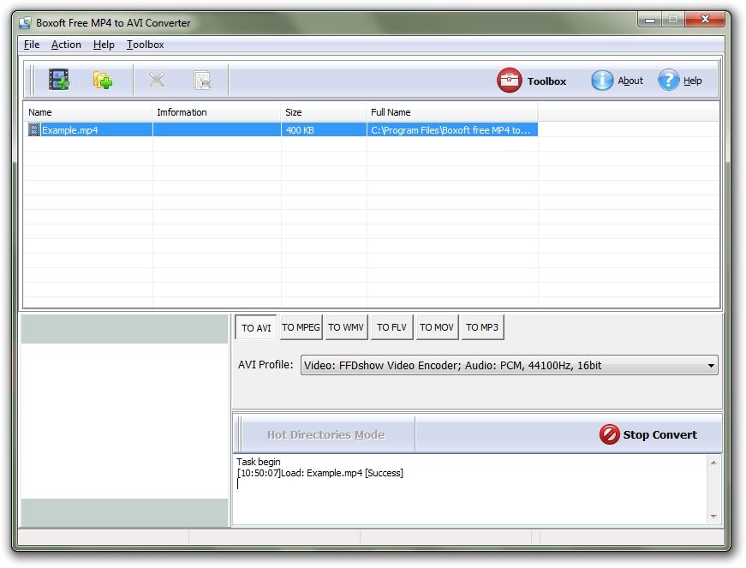Click the app icon in title bar
This screenshot has height=568, width=746.
tap(25, 22)
